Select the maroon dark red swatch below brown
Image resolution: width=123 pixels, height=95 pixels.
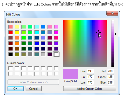click(x=11, y=43)
